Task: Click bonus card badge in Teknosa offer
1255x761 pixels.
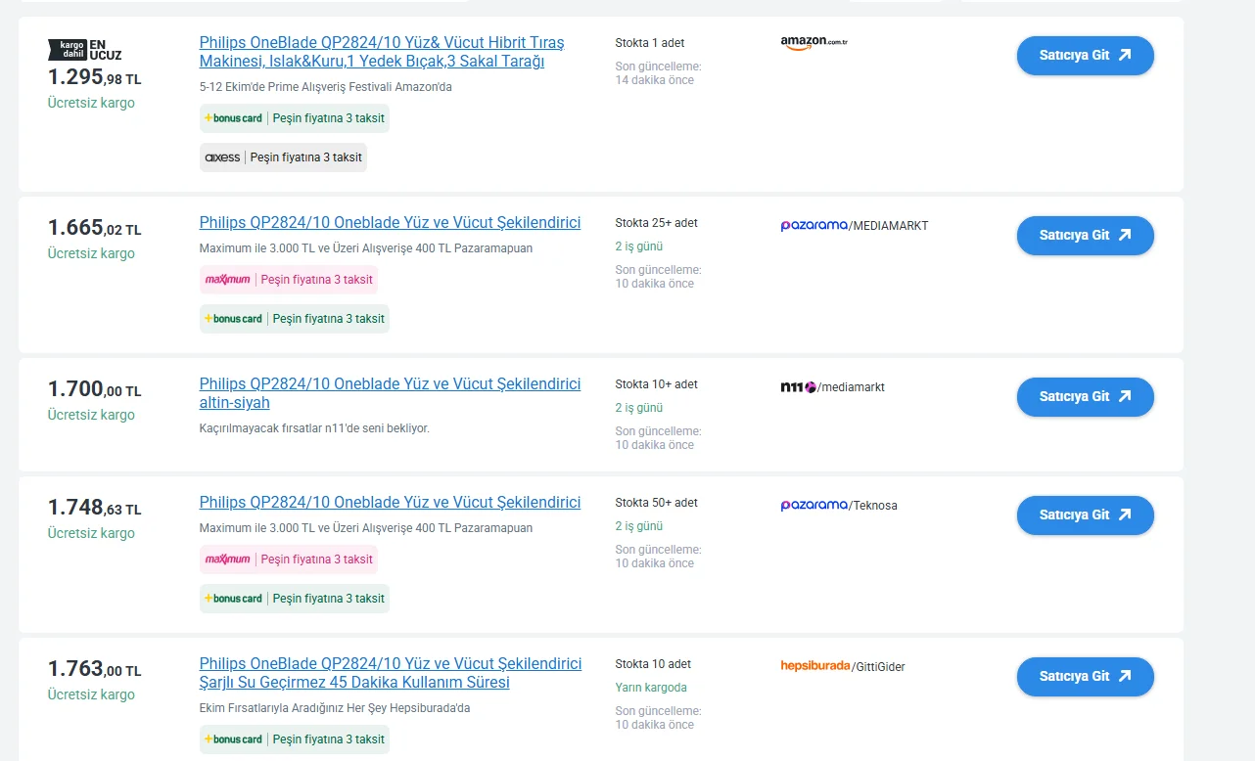Action: 295,599
